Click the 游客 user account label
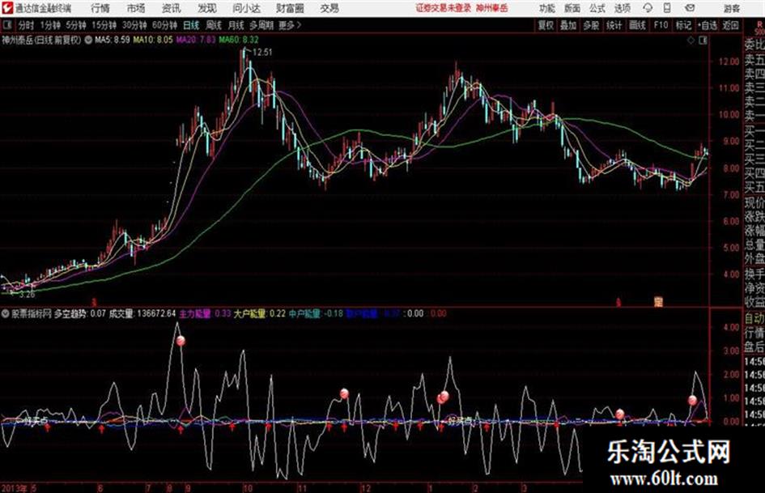 732,8
